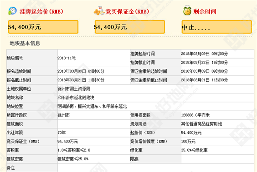
Task: Click the 地块基本信息 section title
Action: [x=25, y=43]
